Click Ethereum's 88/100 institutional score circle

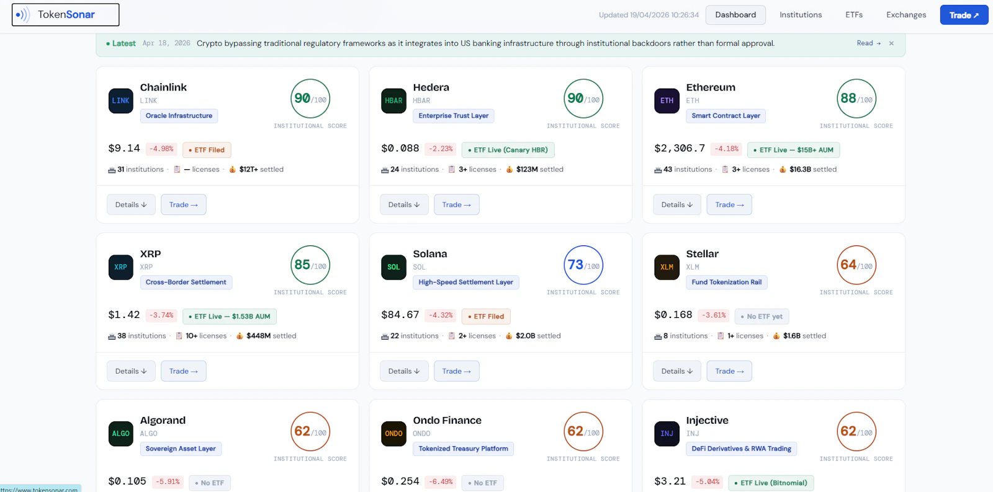pyautogui.click(x=856, y=99)
